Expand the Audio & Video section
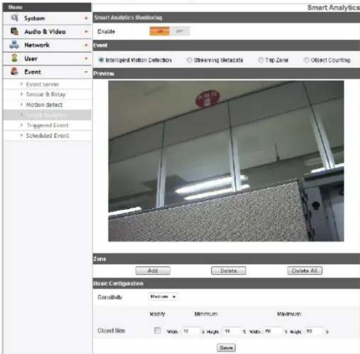360x354 pixels. 86,32
